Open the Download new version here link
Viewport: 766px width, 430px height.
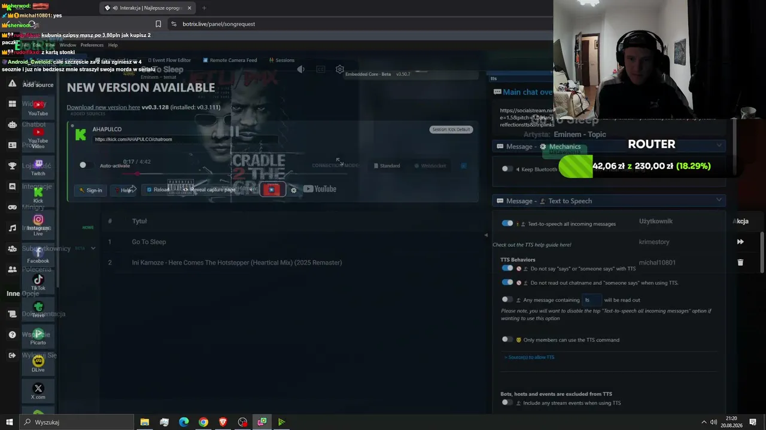tap(103, 107)
